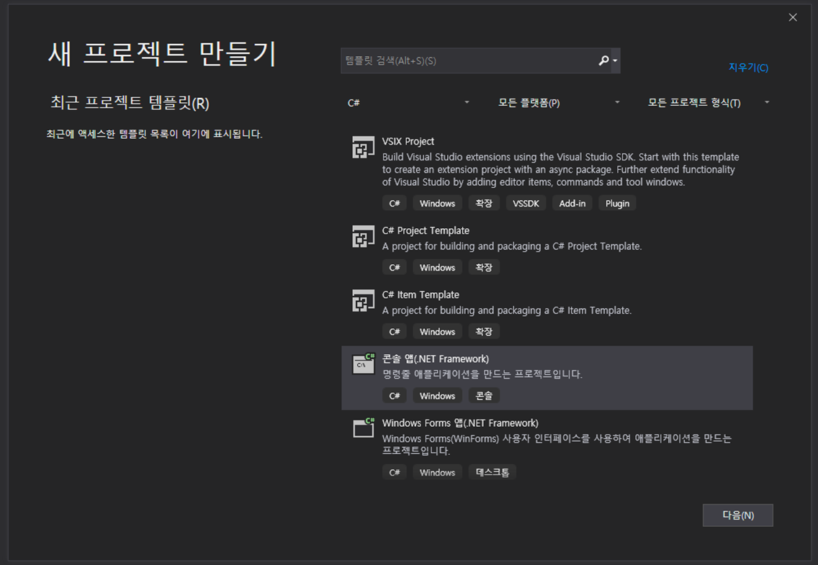Click the VSIX Project template icon

363,148
